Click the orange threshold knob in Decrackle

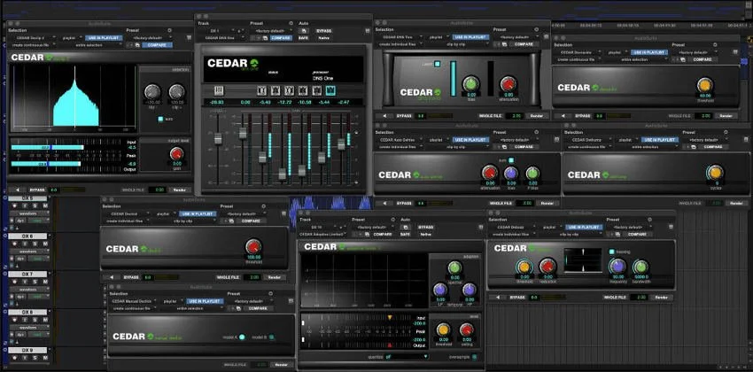click(x=704, y=85)
